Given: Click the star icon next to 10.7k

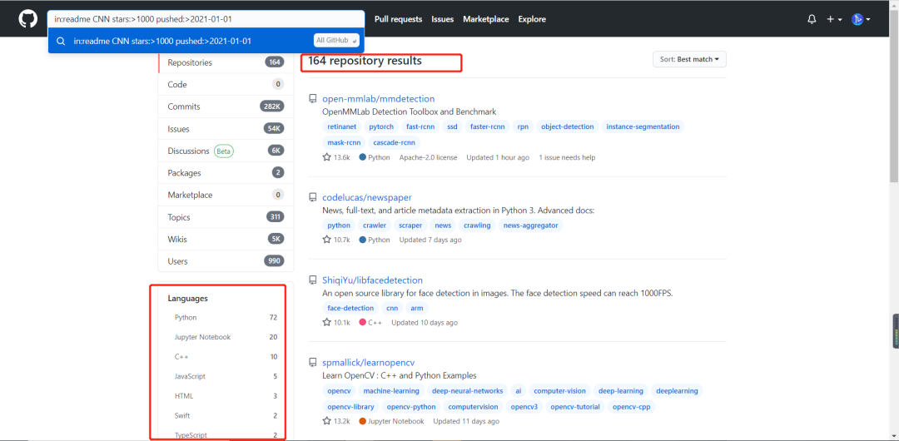Looking at the screenshot, I should coord(327,240).
